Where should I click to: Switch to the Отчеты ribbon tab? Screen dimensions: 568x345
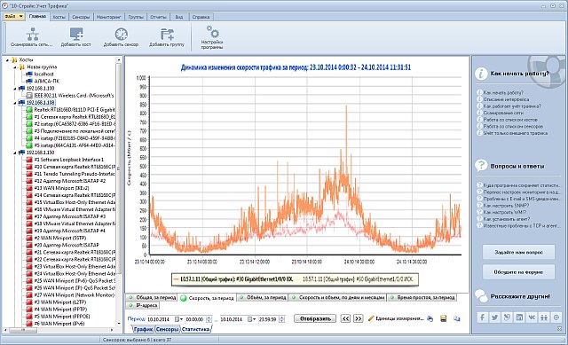pos(158,17)
